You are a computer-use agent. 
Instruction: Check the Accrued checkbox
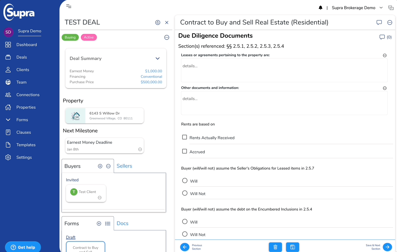point(185,151)
